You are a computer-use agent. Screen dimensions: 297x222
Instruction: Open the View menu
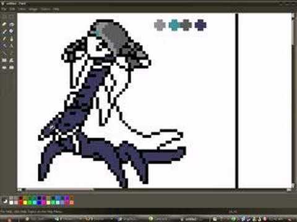(22, 9)
